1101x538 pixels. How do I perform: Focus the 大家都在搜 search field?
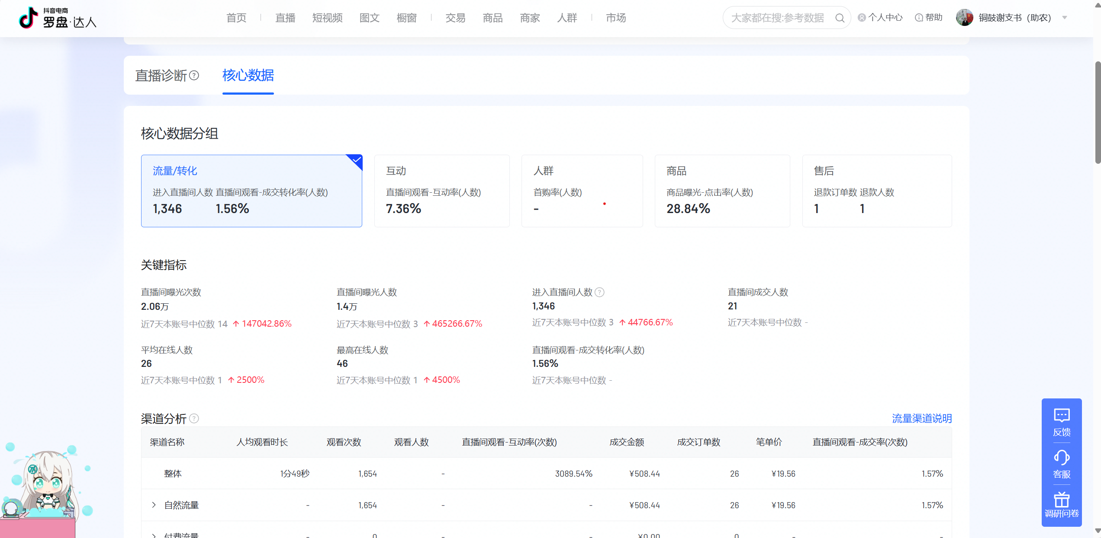click(x=777, y=18)
